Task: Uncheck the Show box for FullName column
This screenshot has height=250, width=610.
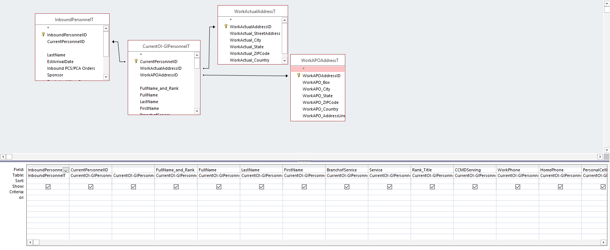Action: (219, 187)
